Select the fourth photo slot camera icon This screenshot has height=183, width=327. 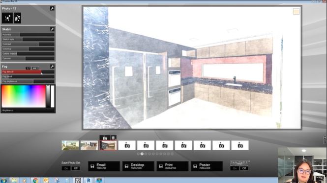click(127, 145)
